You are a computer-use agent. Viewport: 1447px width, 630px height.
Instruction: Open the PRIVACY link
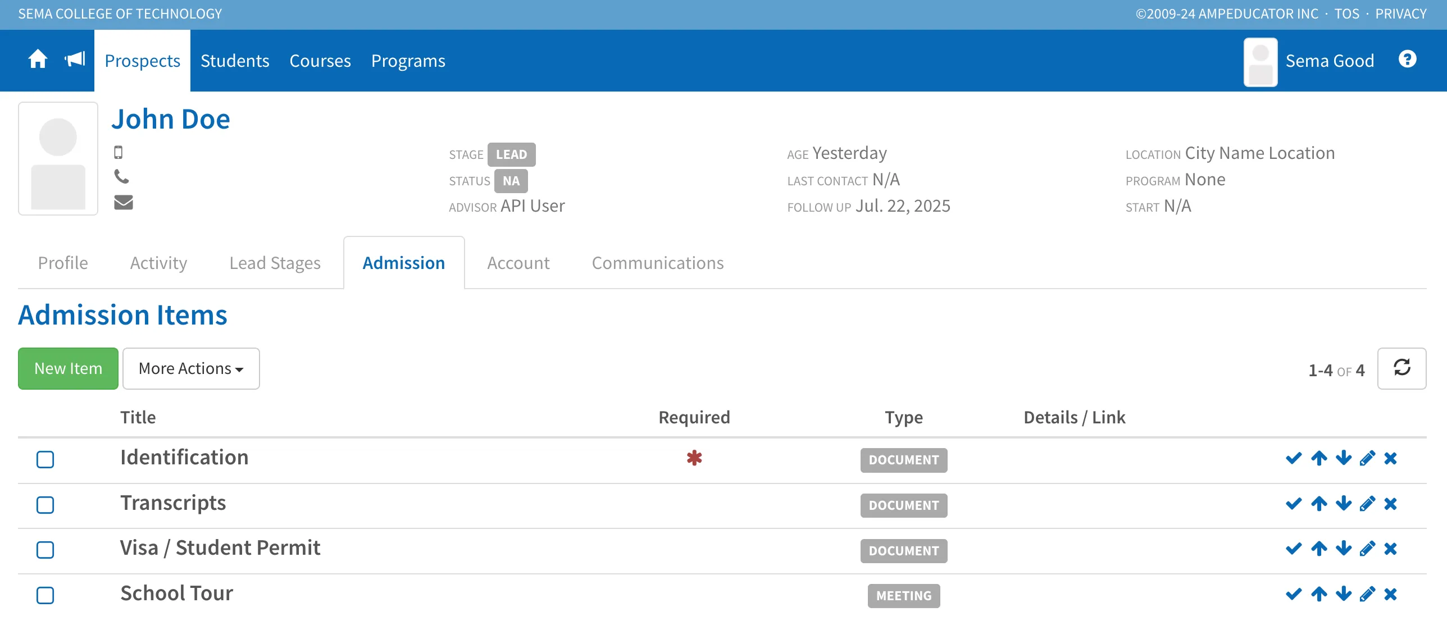coord(1400,13)
